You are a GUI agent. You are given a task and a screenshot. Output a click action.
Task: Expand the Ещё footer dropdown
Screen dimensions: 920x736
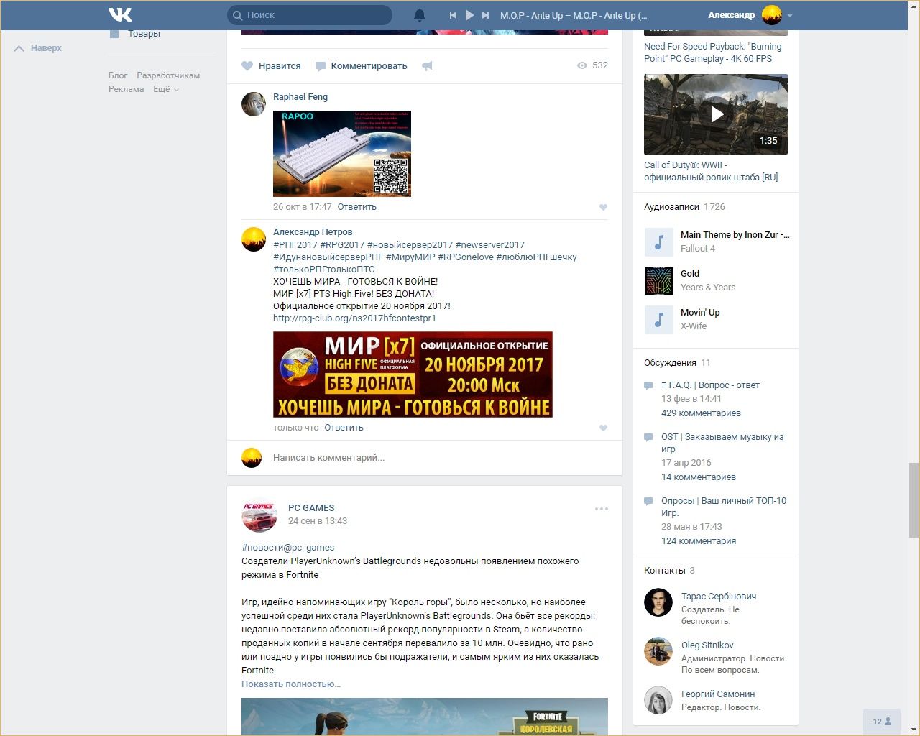point(166,89)
